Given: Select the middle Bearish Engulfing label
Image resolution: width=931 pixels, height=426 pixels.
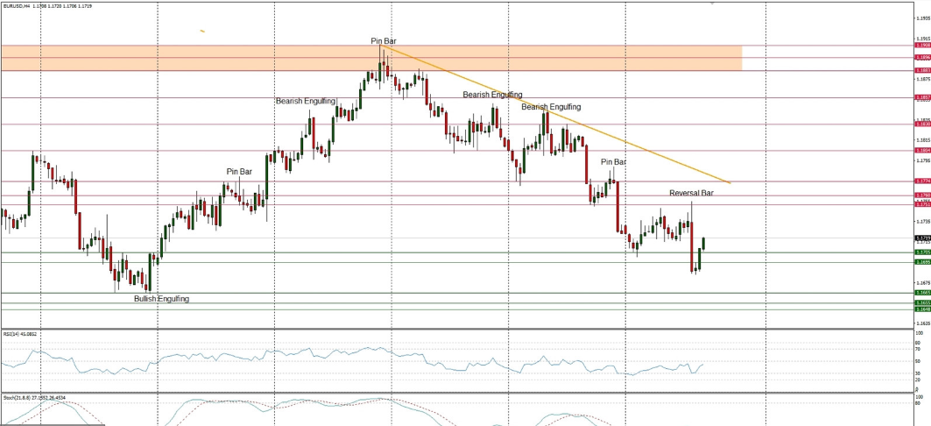Looking at the screenshot, I should (492, 95).
